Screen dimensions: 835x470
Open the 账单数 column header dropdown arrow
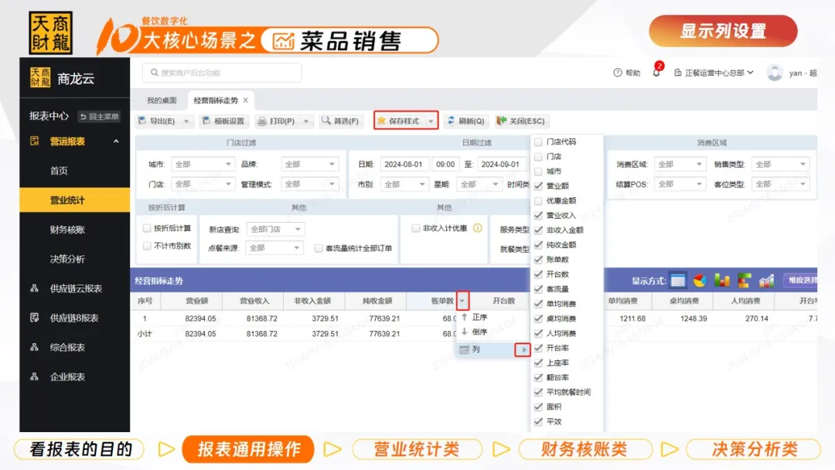tap(462, 301)
